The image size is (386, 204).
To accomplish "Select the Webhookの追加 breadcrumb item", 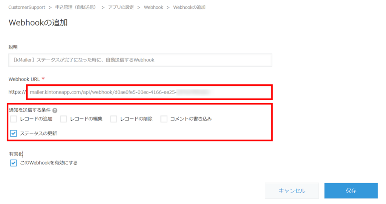I will tap(189, 8).
